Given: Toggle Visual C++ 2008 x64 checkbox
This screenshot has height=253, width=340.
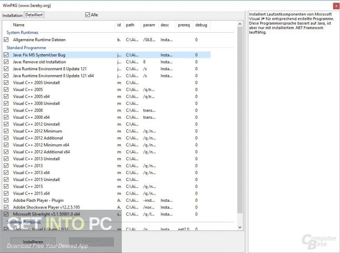Looking at the screenshot, I should 6,117.
